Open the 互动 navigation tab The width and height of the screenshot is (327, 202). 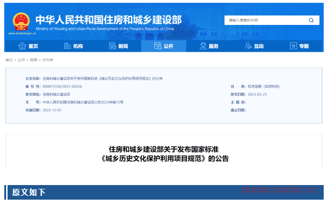pyautogui.click(x=254, y=46)
